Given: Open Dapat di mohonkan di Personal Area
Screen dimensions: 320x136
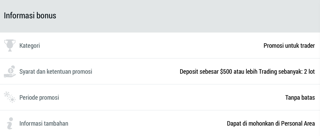Looking at the screenshot, I should point(271,124).
